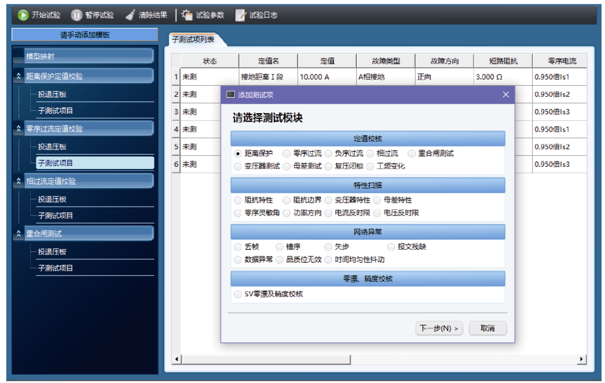Select the 距离保护 radio button
This screenshot has width=605, height=383.
tap(238, 153)
